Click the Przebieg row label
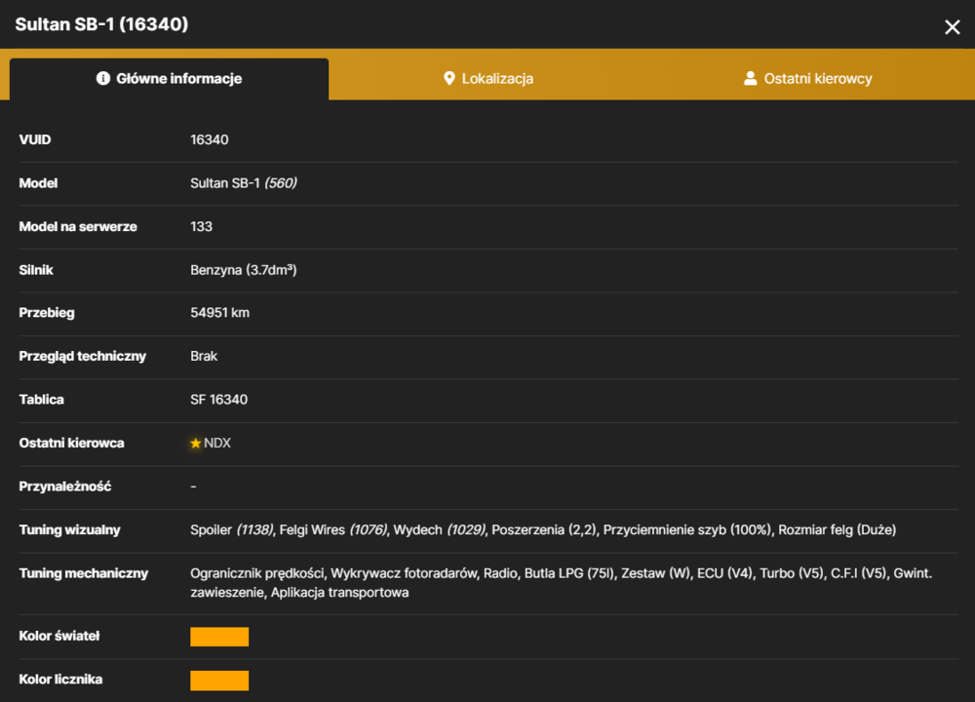975x702 pixels. pos(47,313)
